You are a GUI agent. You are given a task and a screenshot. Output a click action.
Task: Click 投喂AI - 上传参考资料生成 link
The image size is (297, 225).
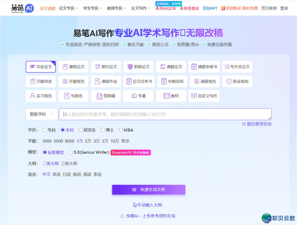pyautogui.click(x=148, y=216)
